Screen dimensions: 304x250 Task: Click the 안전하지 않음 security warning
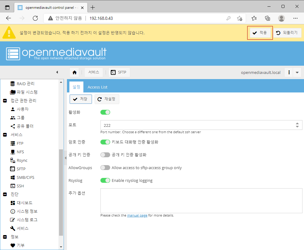tap(65, 19)
